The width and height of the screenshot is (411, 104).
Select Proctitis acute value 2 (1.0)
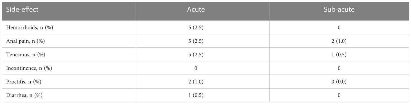click(196, 82)
